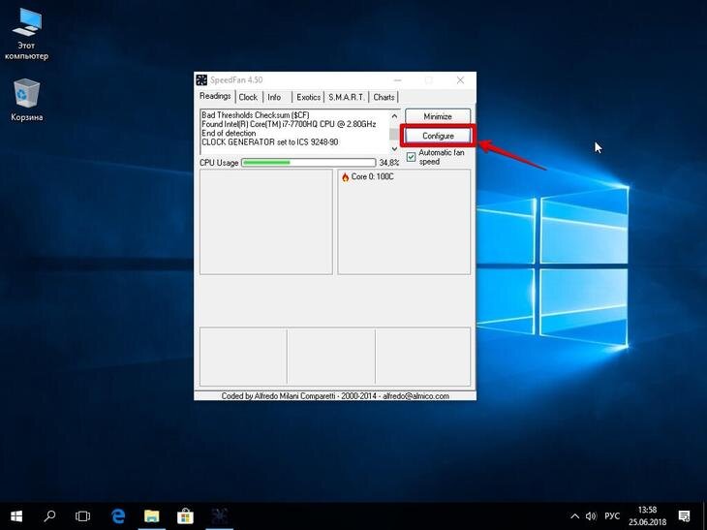
Task: Open the Windows Start menu
Action: (x=16, y=516)
